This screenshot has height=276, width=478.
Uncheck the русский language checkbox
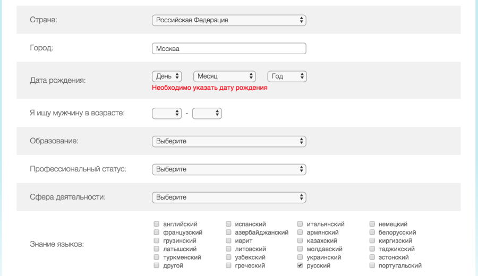click(x=300, y=265)
